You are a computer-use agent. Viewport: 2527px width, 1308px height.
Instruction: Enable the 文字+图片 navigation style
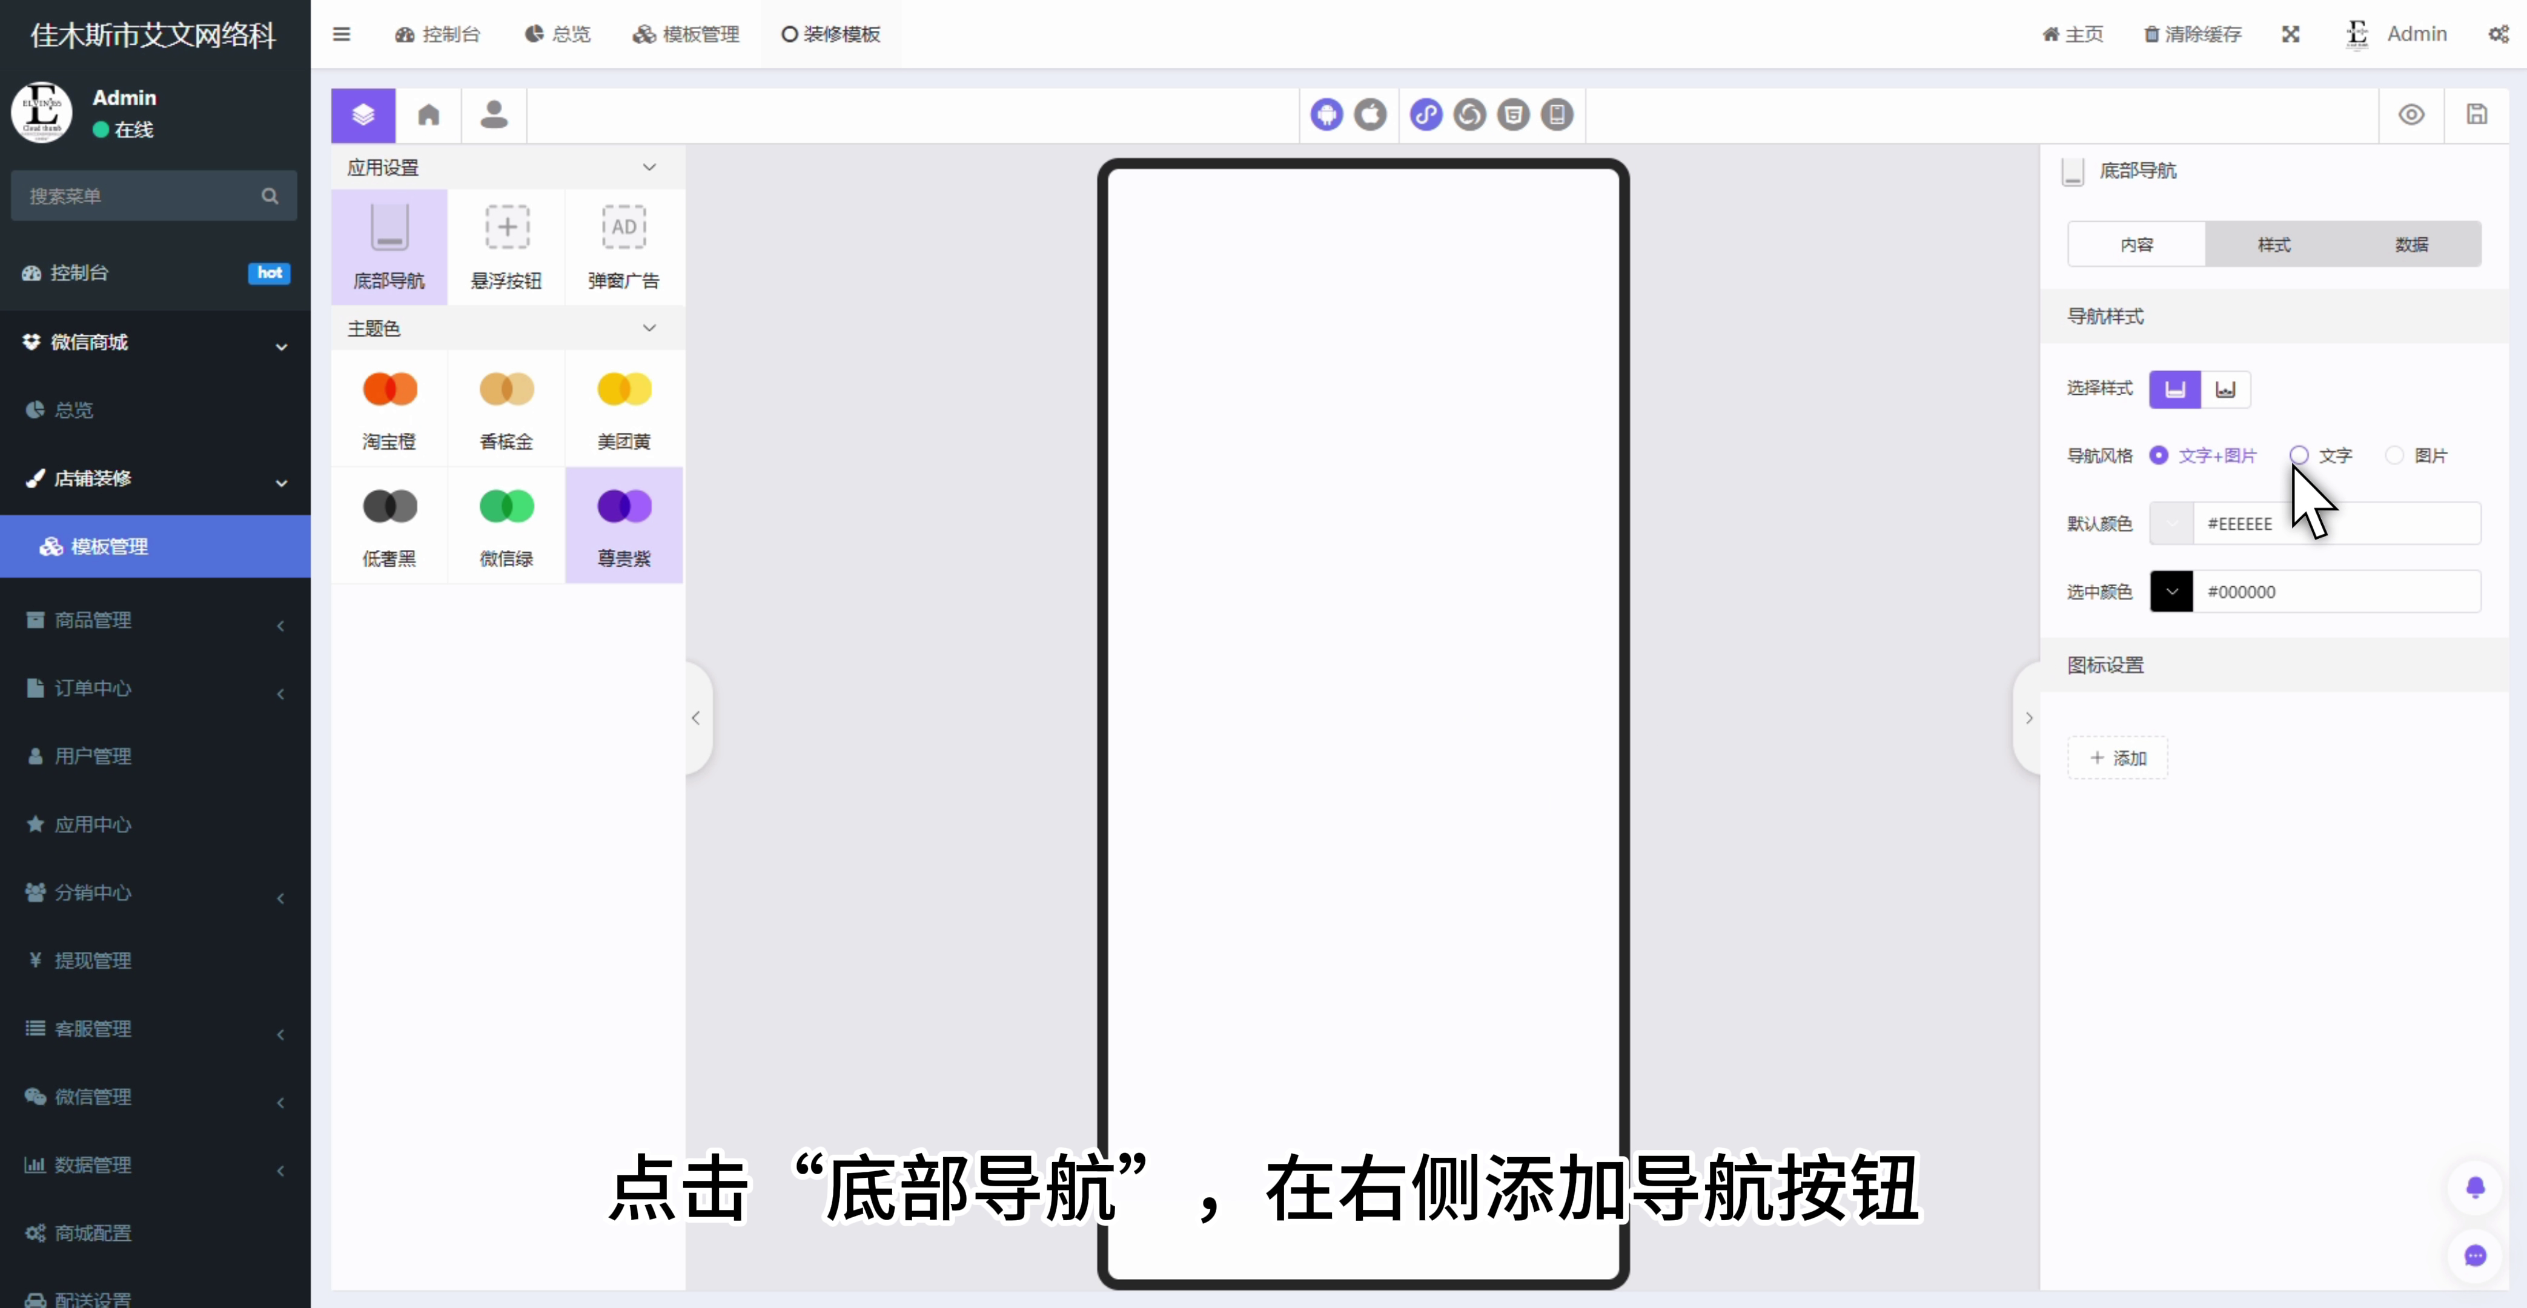(2159, 455)
